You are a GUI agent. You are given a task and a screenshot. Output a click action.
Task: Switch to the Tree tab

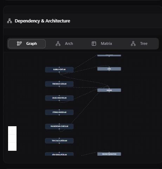click(x=139, y=44)
